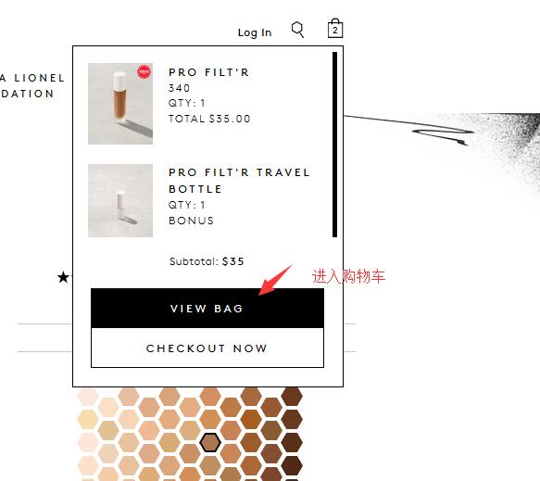The image size is (540, 481).
Task: Click the Checkout Now button
Action: (207, 348)
